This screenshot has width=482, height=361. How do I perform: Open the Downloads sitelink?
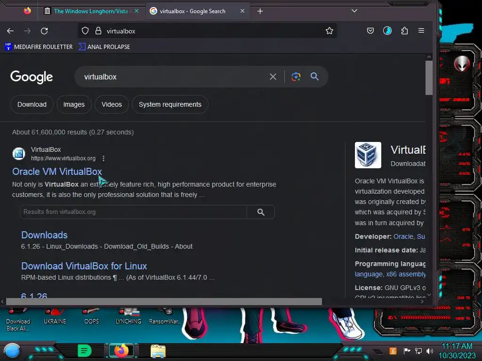pos(44,235)
